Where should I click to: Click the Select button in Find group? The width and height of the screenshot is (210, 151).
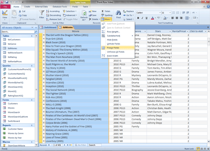[x=128, y=19]
